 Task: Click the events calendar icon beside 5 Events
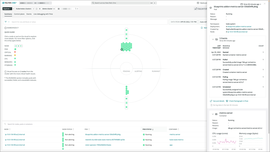217,39
